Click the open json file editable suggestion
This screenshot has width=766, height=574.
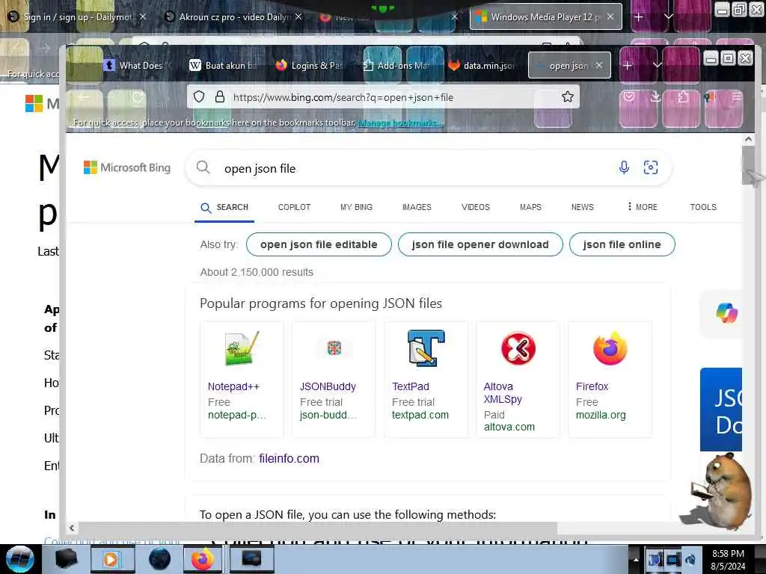319,244
